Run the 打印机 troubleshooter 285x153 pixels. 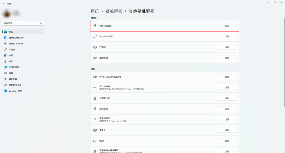click(227, 47)
